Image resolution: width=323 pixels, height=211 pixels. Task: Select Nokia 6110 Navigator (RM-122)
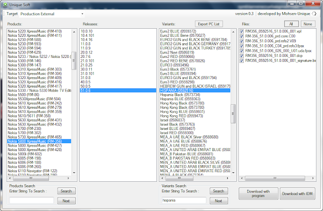coord(32,171)
